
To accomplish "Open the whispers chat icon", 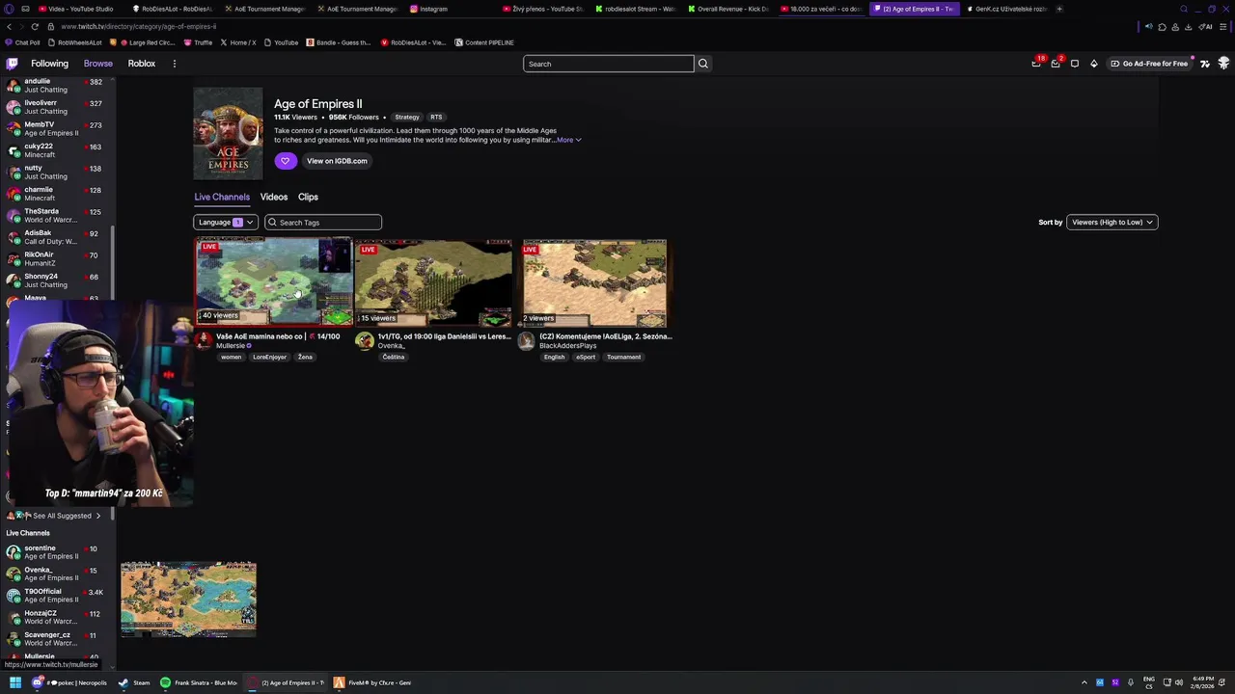I will pos(1075,64).
